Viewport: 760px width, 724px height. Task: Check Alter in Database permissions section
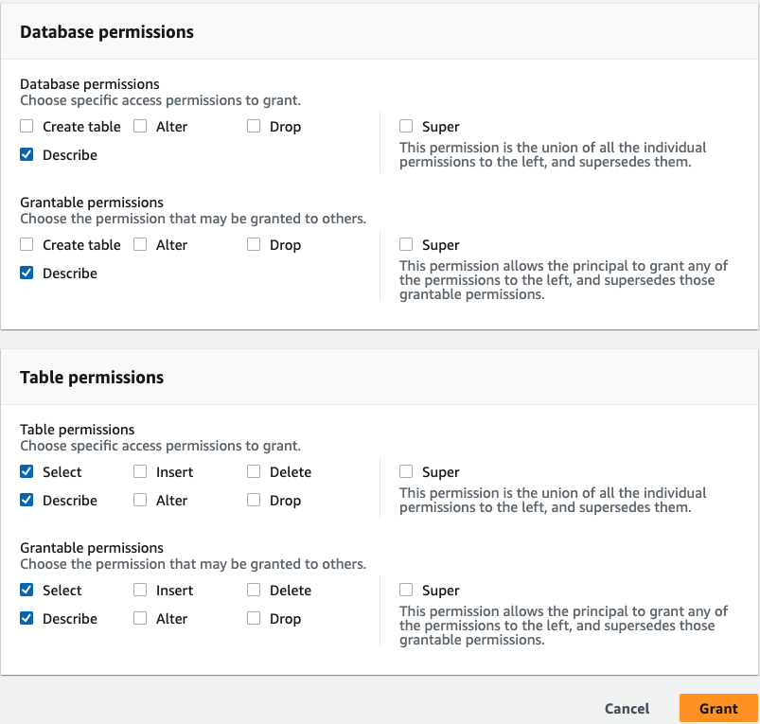click(140, 127)
